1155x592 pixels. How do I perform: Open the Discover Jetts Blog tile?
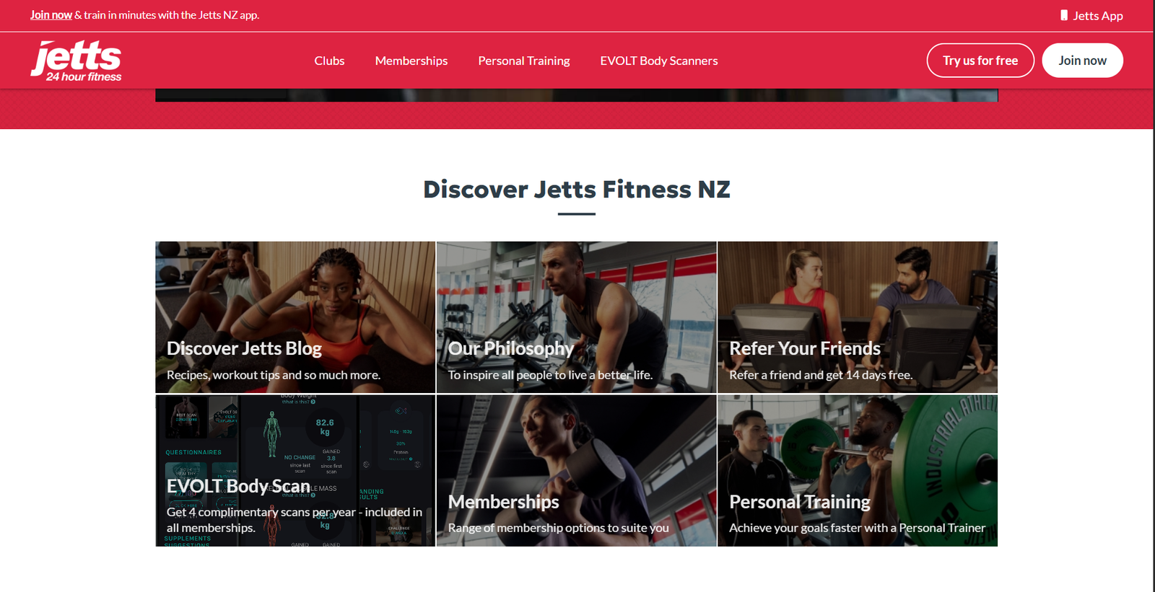(x=295, y=317)
